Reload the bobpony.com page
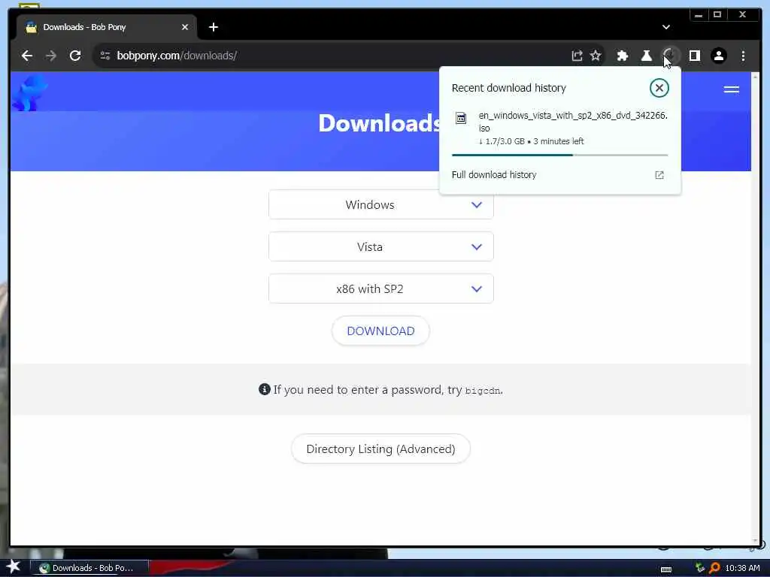 [75, 56]
